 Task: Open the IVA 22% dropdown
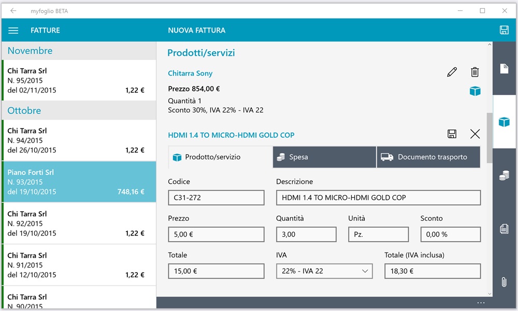(324, 271)
